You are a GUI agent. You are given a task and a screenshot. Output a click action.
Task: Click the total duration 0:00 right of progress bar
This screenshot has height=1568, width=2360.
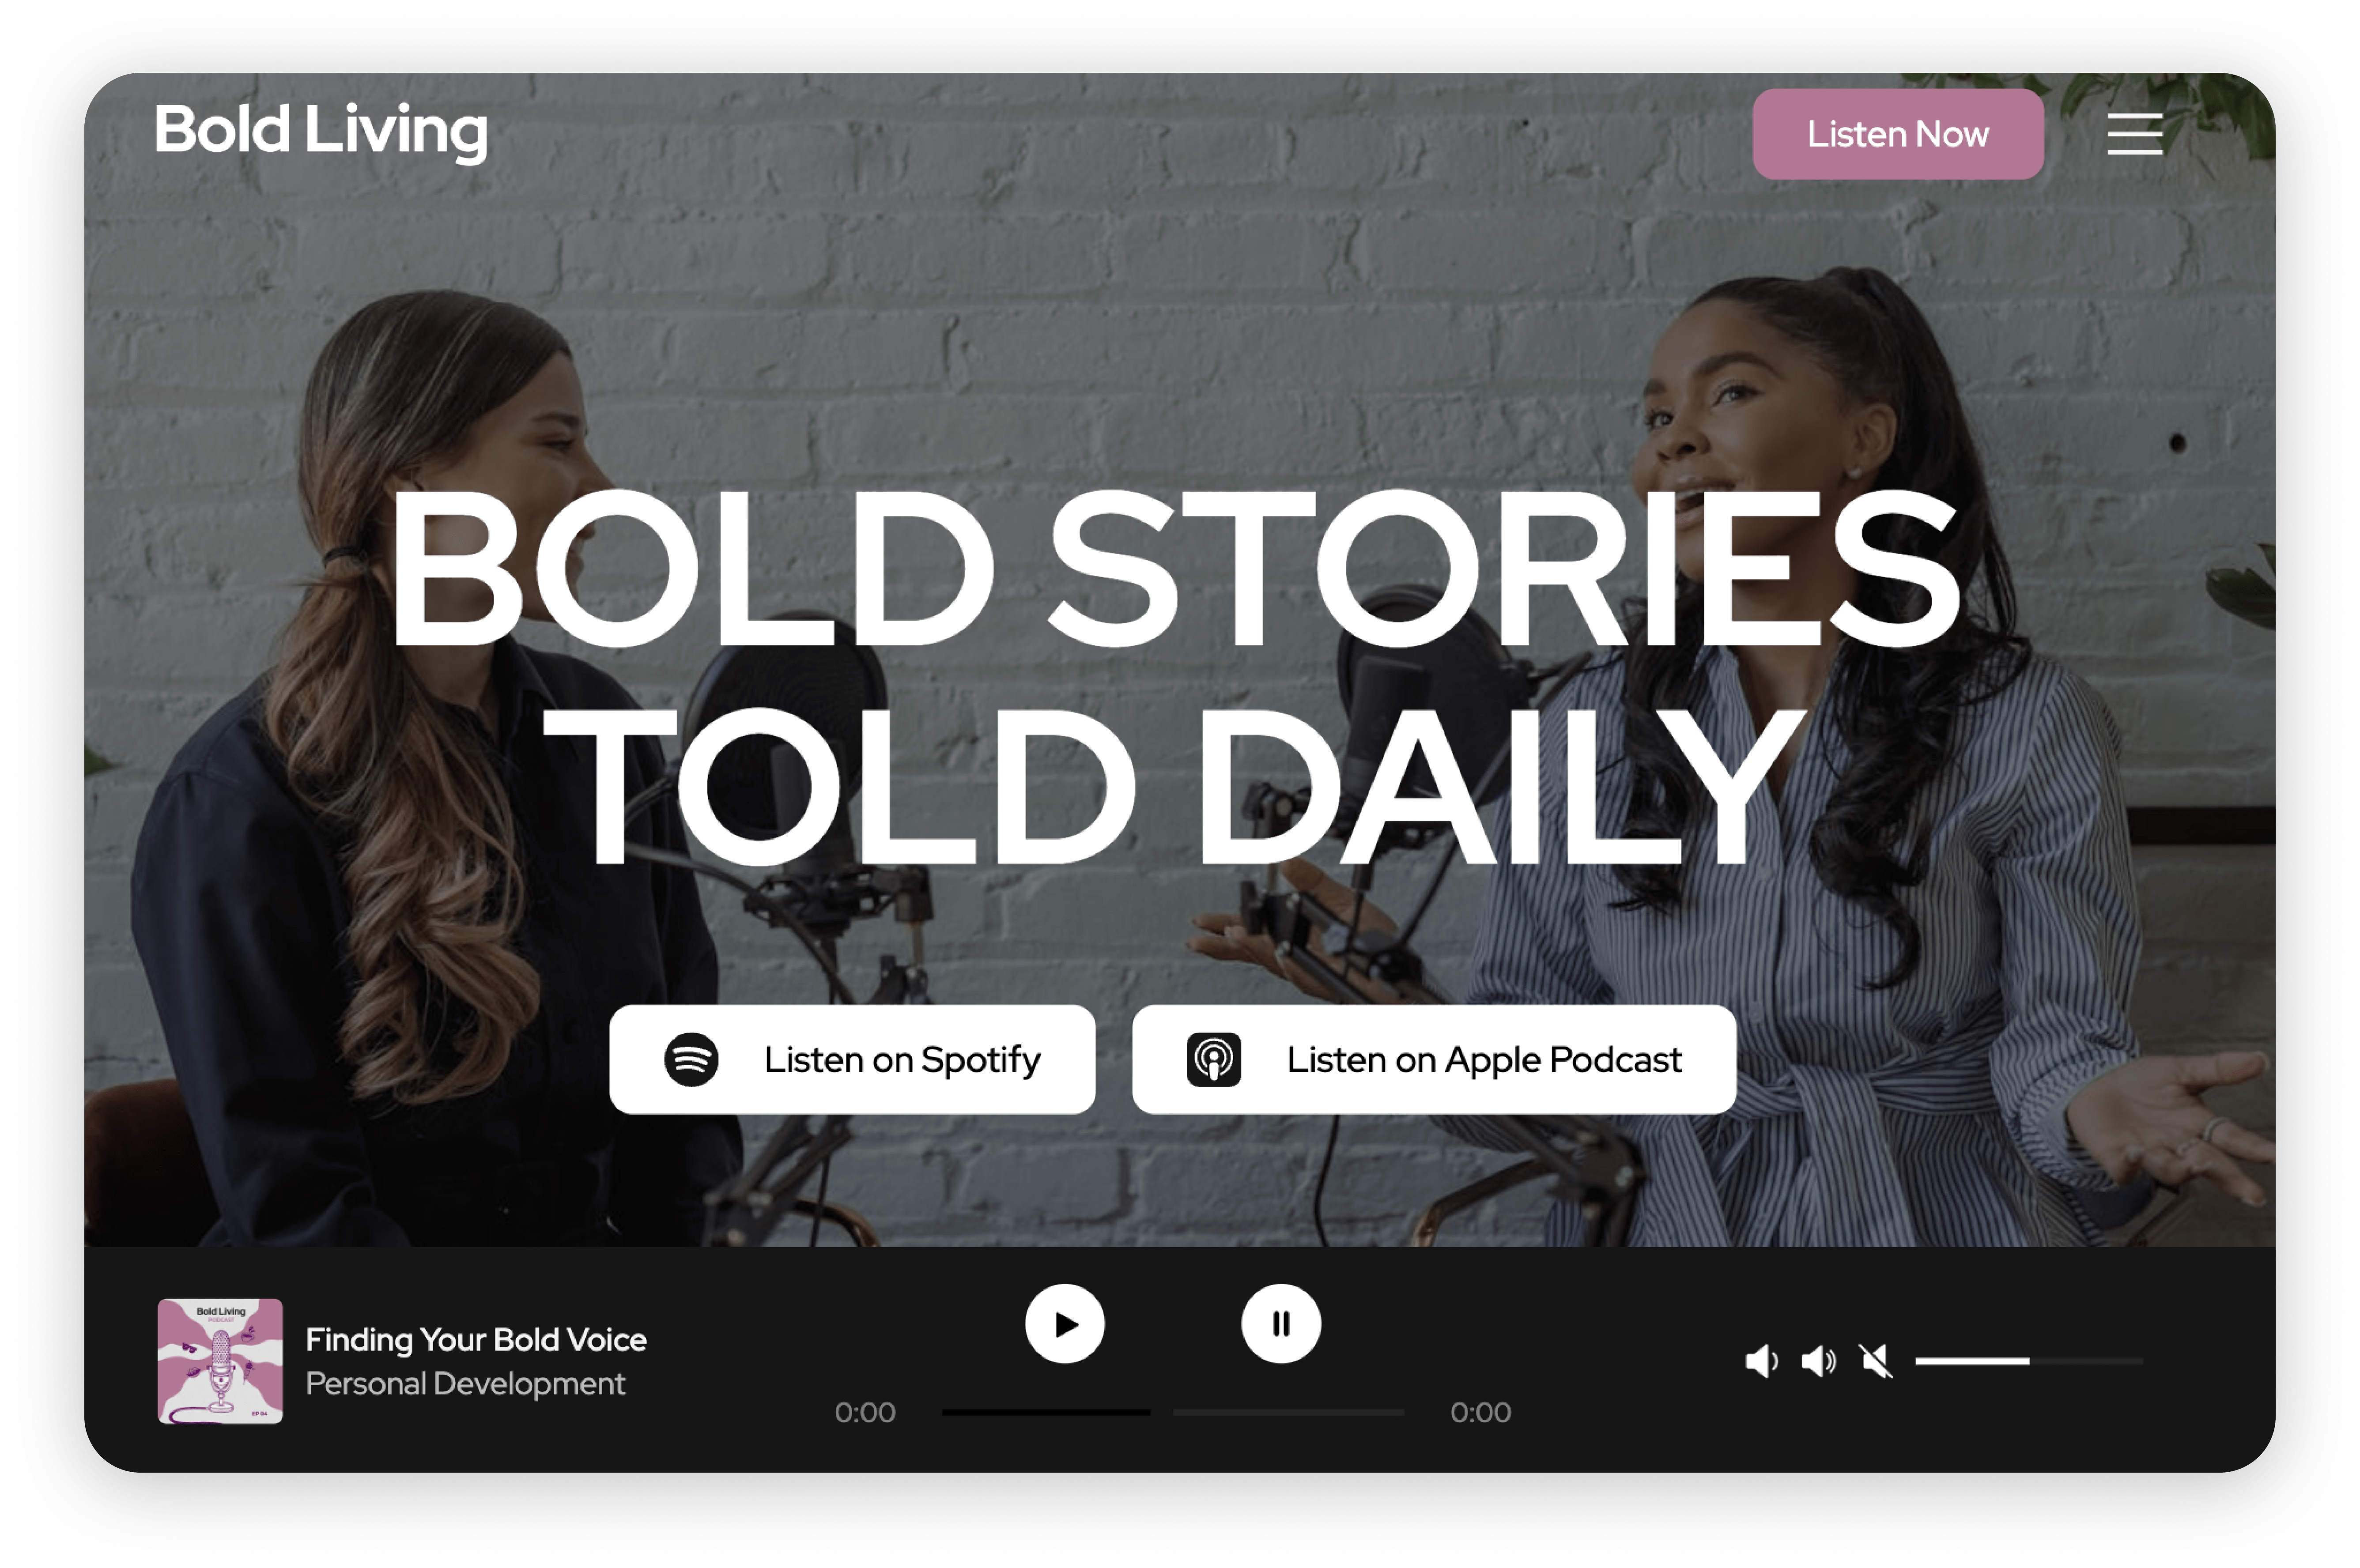click(x=1480, y=1412)
